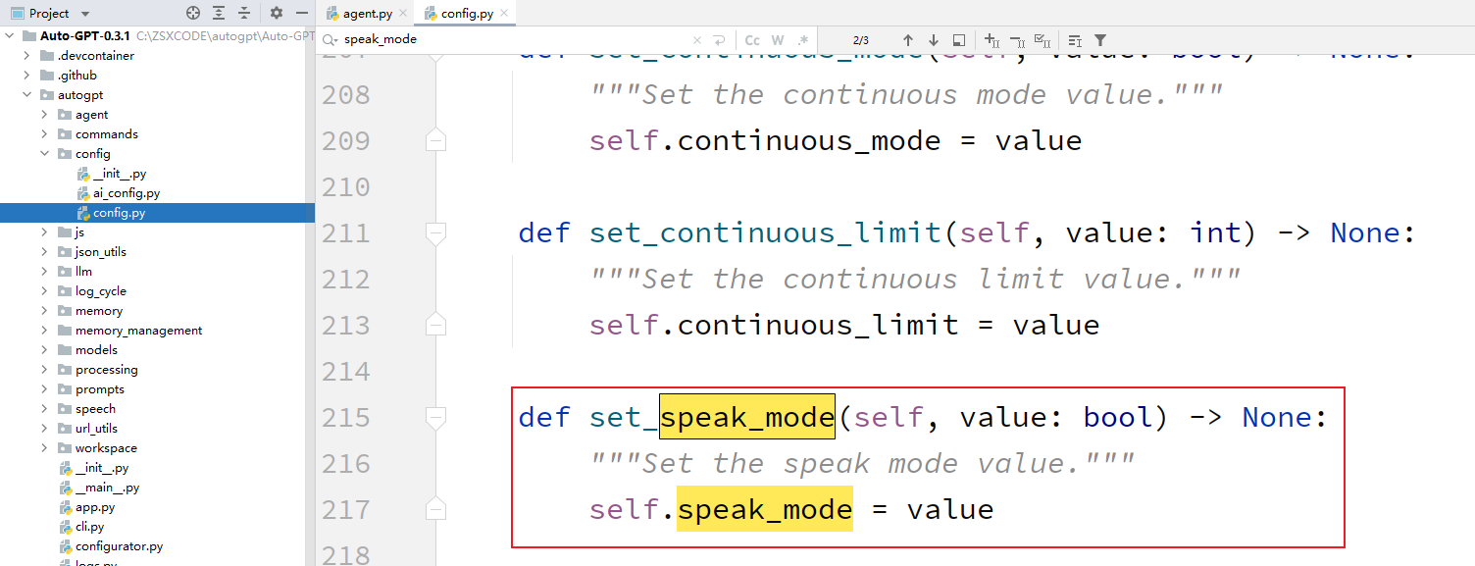This screenshot has width=1475, height=566.
Task: Toggle Regex (.*) search option
Action: coord(803,40)
